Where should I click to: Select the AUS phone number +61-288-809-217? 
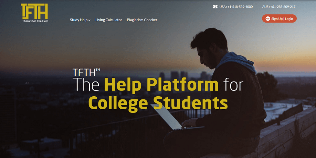pyautogui.click(x=279, y=7)
